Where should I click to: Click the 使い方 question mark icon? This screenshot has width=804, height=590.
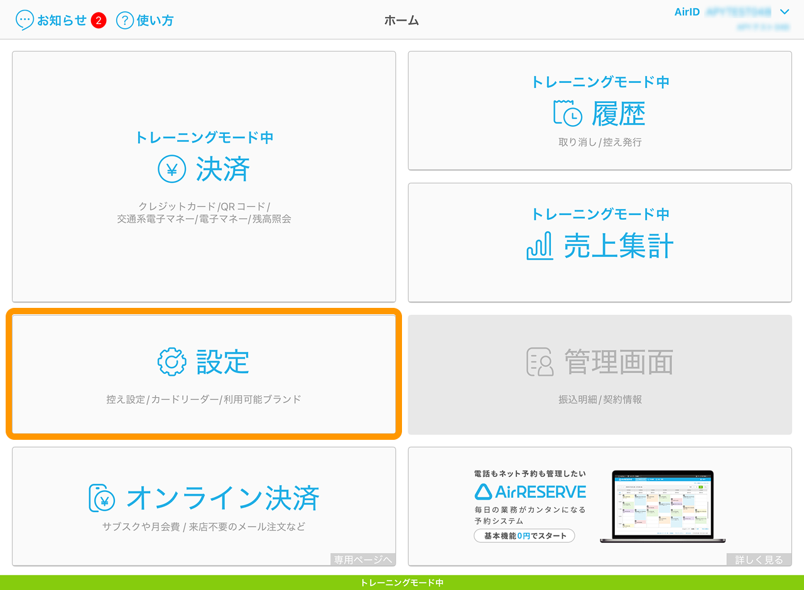click(125, 20)
